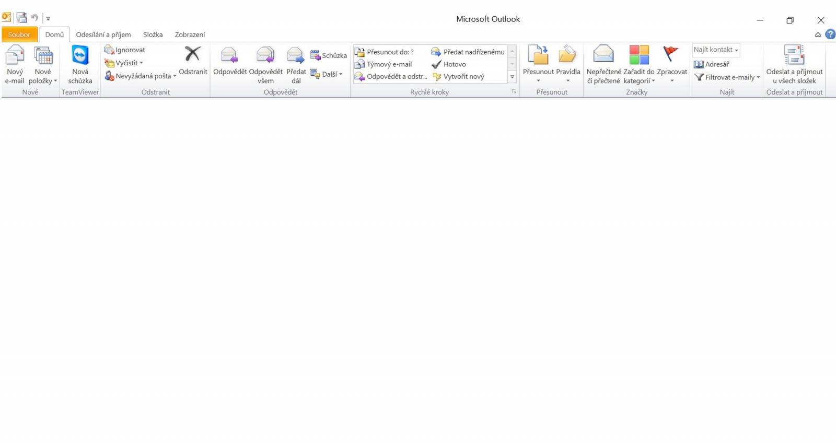Viewport: 836px width, 444px height.
Task: Click the Najít kontakt search box
Action: pyautogui.click(x=716, y=50)
